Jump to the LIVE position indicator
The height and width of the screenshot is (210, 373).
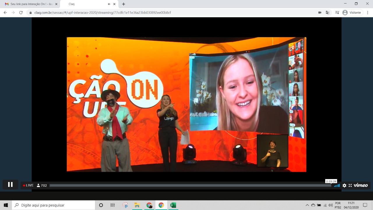pyautogui.click(x=28, y=185)
